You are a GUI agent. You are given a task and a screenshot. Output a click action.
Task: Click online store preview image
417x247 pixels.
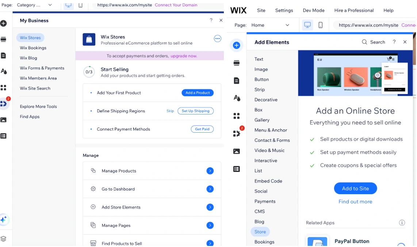(x=355, y=73)
